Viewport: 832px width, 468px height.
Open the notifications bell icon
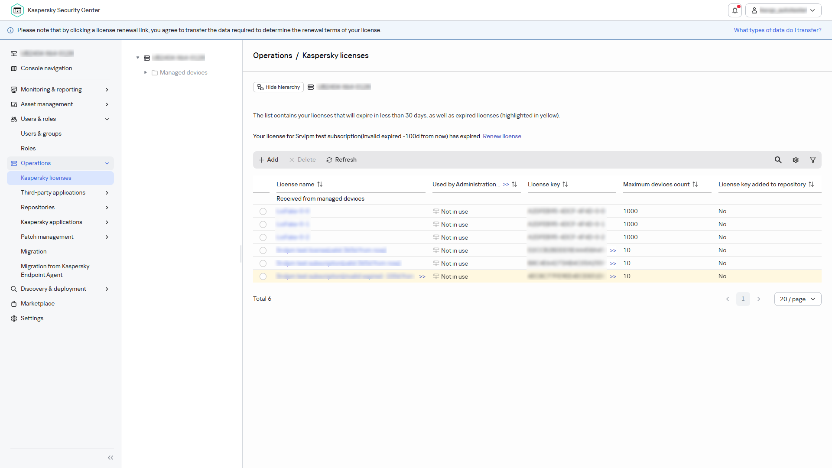[735, 10]
